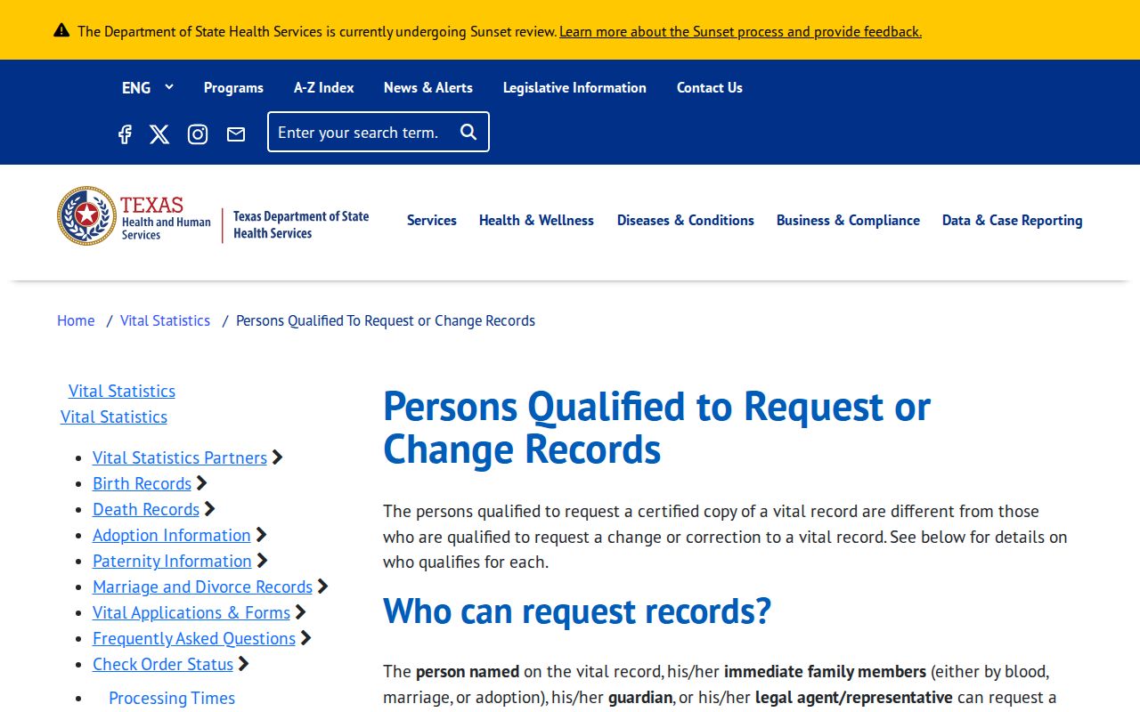Open the Marriage and Divorce Records link
The width and height of the screenshot is (1140, 712).
click(x=202, y=587)
